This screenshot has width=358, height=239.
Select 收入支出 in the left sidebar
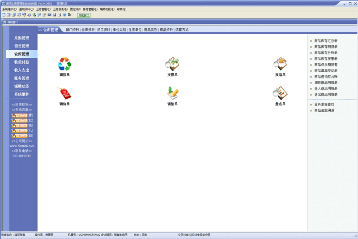[21, 70]
